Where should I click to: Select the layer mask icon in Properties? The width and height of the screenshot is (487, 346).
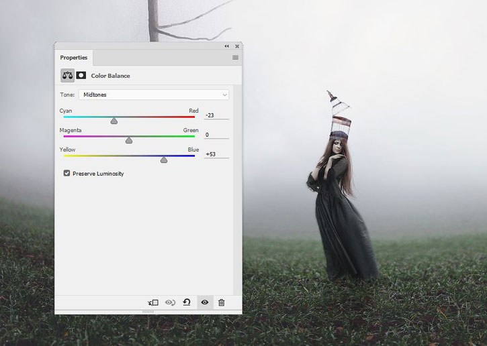[81, 75]
